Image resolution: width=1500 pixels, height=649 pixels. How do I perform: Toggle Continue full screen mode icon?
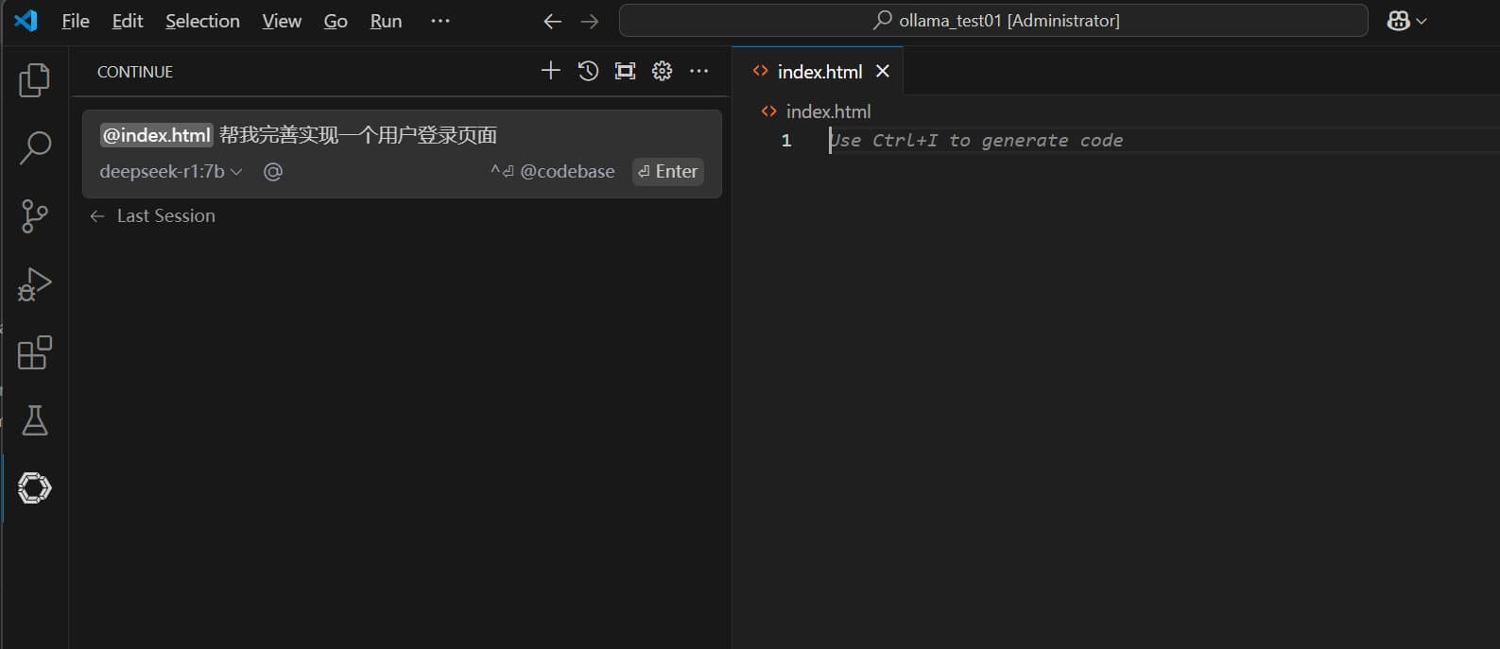point(625,71)
